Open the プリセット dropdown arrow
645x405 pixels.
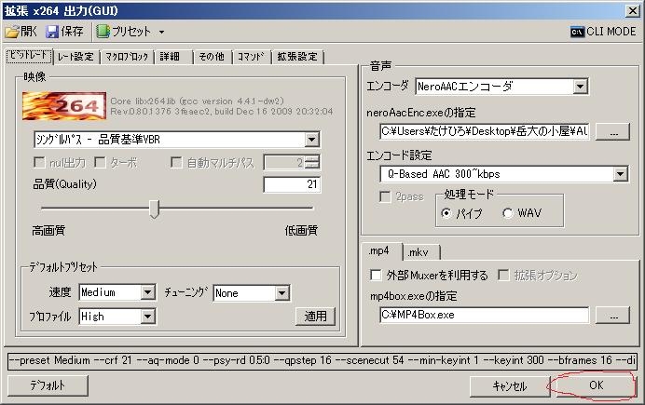click(x=161, y=32)
